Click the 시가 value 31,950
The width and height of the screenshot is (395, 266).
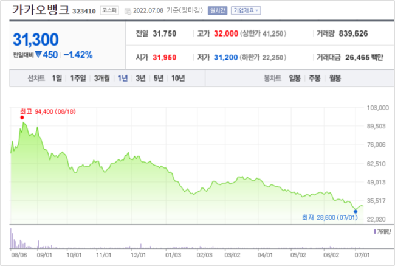(x=164, y=58)
